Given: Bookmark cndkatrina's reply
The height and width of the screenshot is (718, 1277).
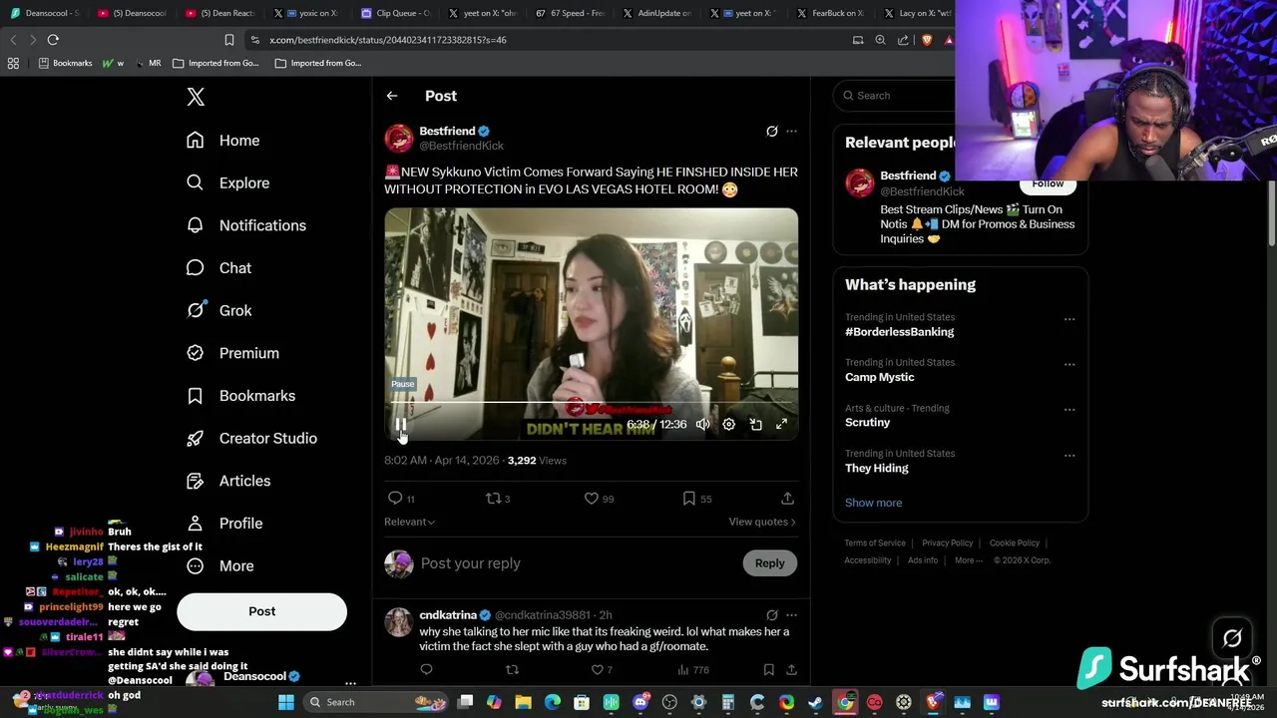Looking at the screenshot, I should click(x=769, y=670).
